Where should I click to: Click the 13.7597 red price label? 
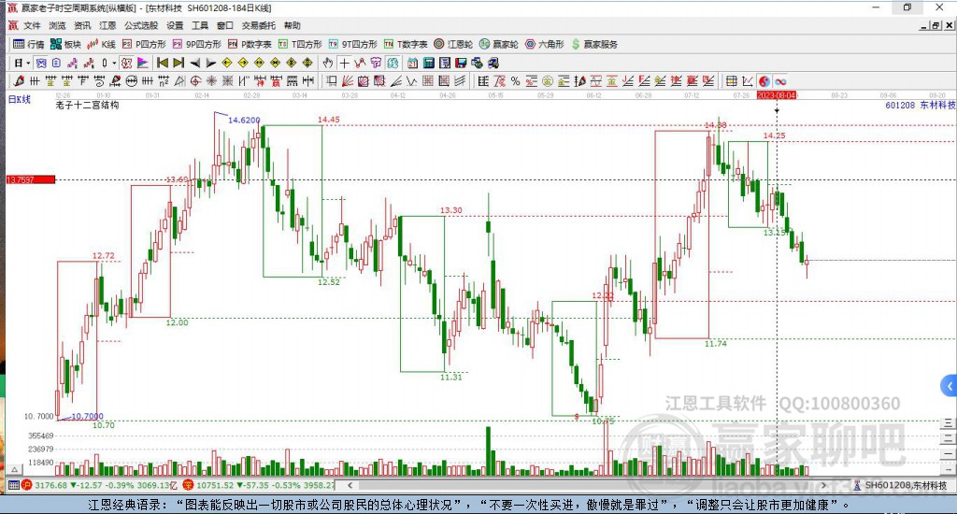31,179
